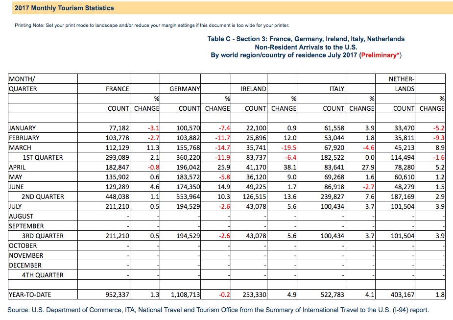453x320 pixels.
Task: Select Germany March count 155,768
Action: (x=188, y=148)
